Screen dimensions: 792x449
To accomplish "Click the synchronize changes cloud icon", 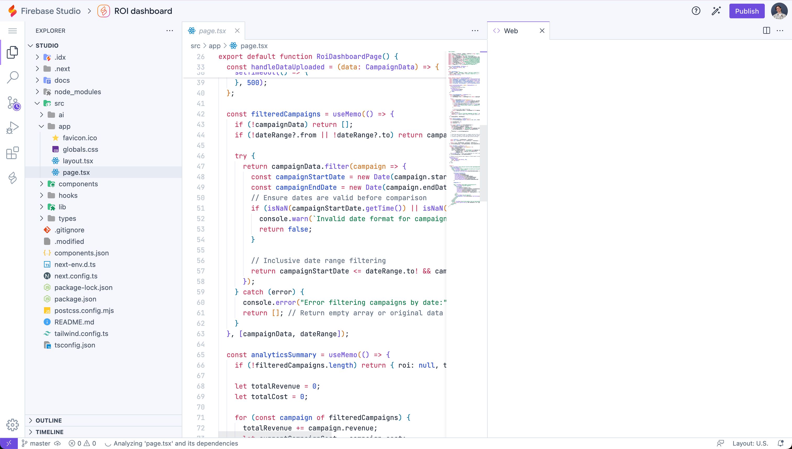I will point(57,444).
